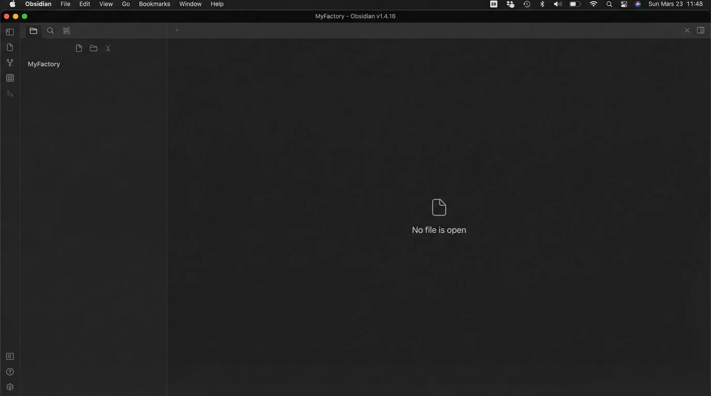Click the blank page icon in left ribbon
Screen dimensions: 711x396
coord(10,47)
